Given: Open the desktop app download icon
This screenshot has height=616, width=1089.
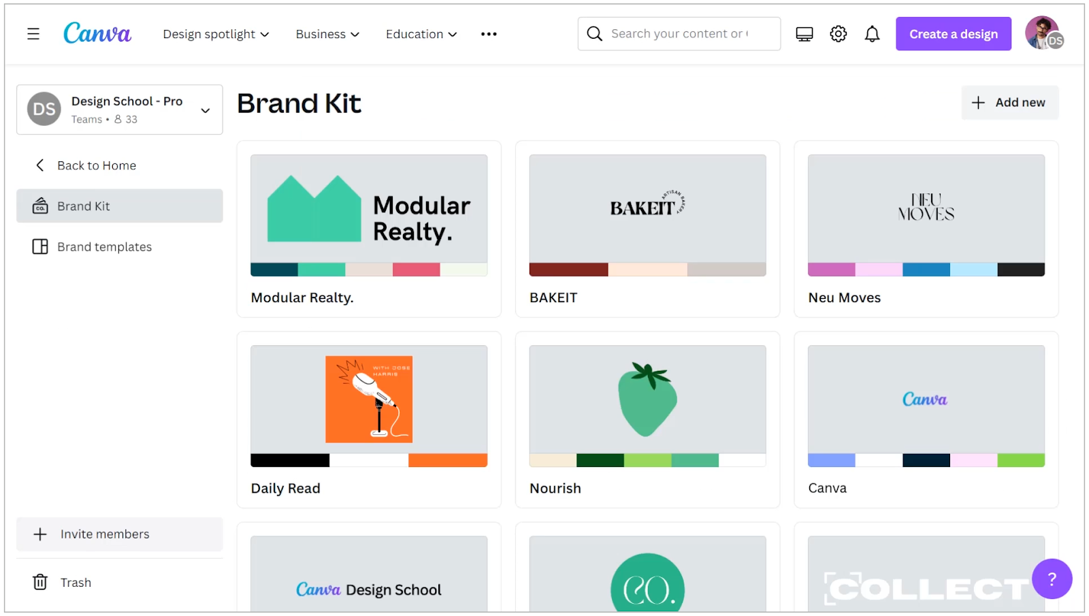Looking at the screenshot, I should tap(804, 33).
